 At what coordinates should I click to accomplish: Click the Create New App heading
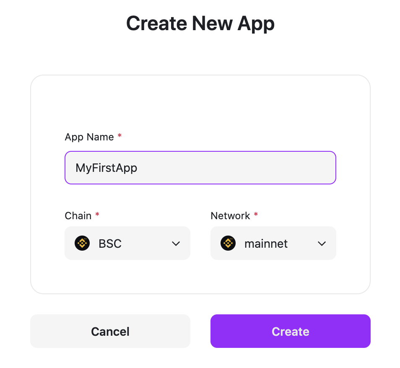(200, 23)
